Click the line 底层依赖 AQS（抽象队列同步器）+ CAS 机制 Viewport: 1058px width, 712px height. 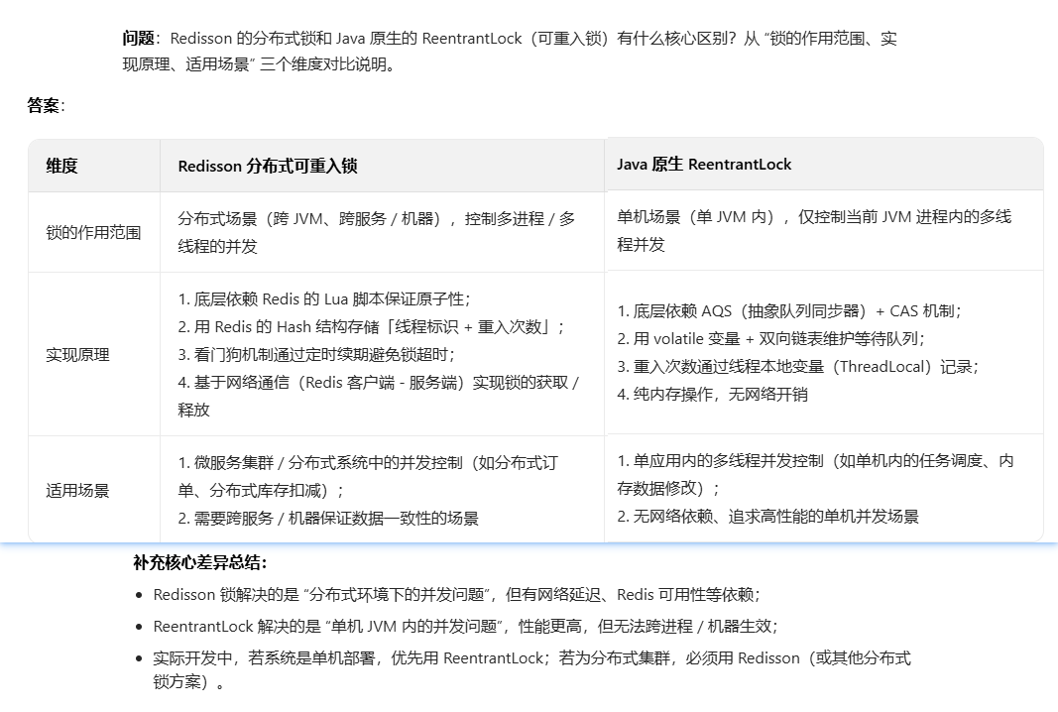(x=789, y=311)
